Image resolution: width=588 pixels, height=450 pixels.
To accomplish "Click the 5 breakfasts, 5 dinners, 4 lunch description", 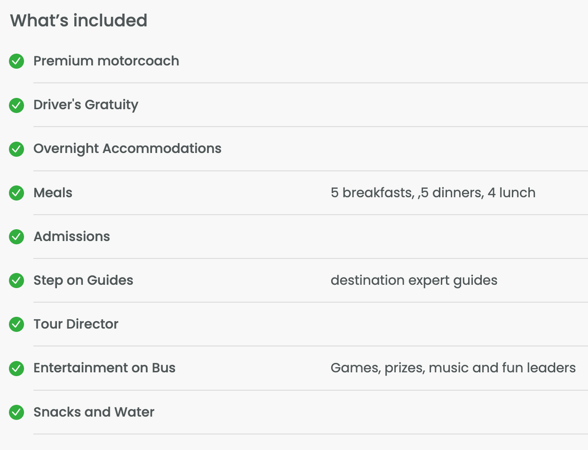I will pos(433,193).
